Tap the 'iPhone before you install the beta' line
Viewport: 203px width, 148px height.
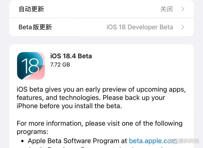pos(69,106)
